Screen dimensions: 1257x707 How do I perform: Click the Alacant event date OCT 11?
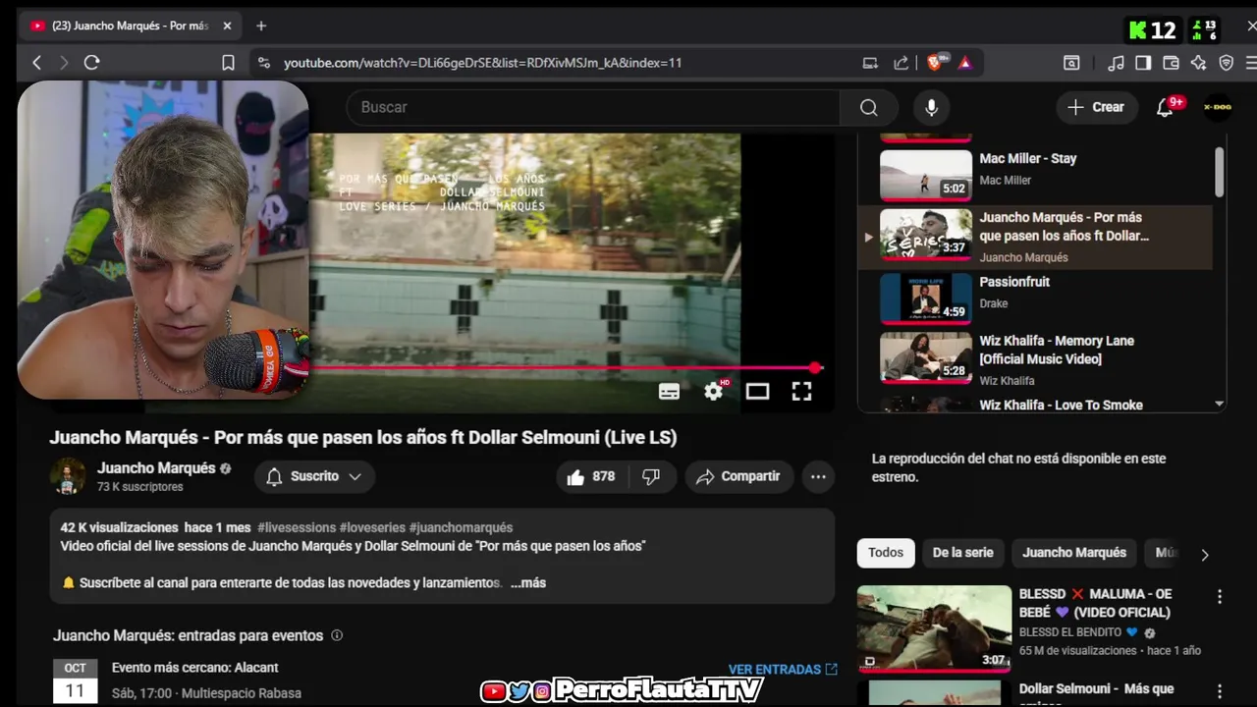pos(75,680)
